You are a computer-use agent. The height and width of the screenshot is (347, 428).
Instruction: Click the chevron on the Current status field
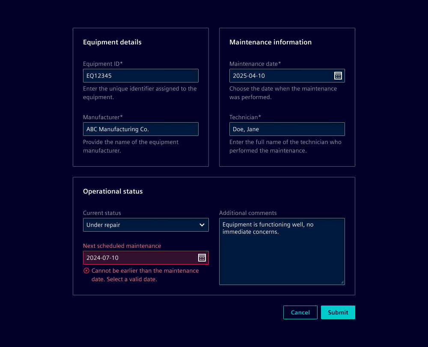click(202, 224)
